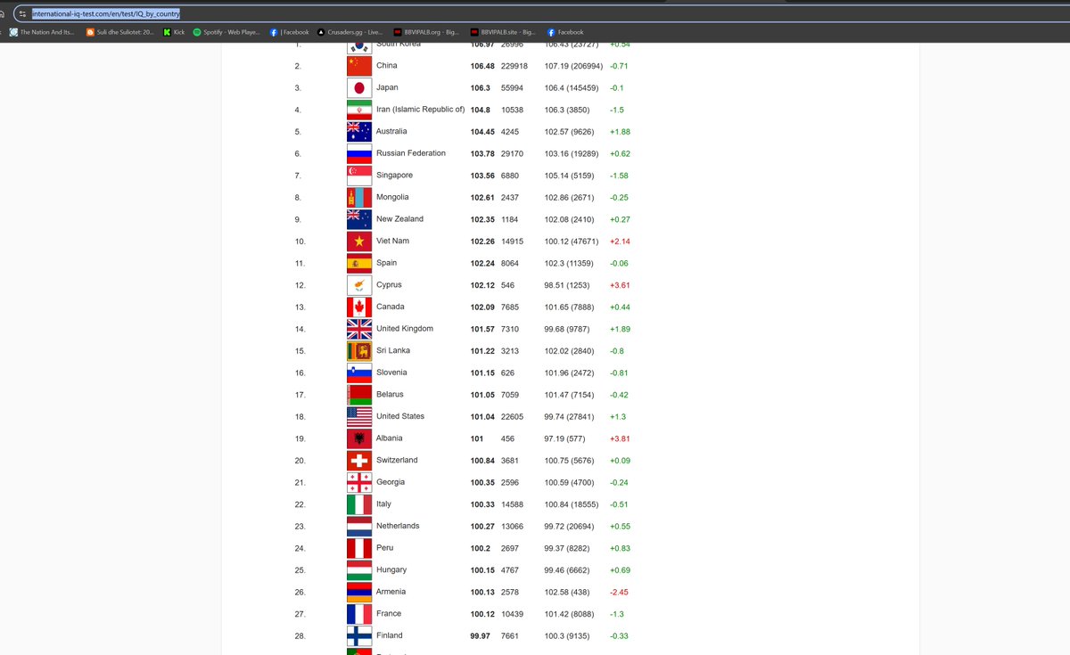The height and width of the screenshot is (655, 1070).
Task: Open the Spotify Web Player bookmark
Action: (x=226, y=32)
